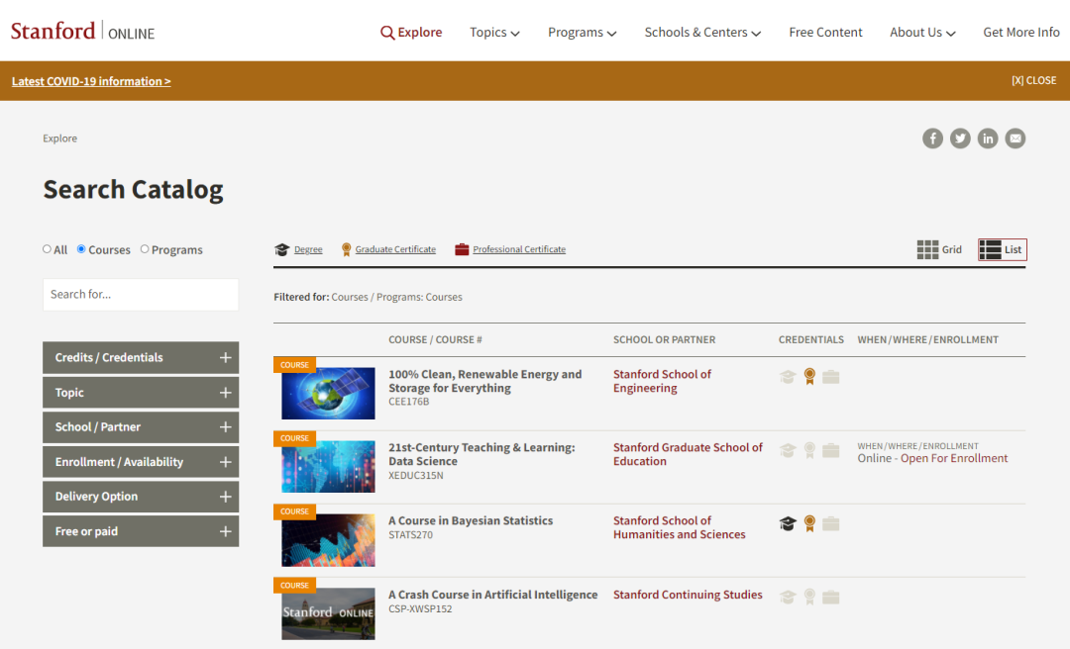Viewport: 1070px width, 649px height.
Task: Click the Bayesian Statistics chart thumbnail
Action: click(328, 540)
